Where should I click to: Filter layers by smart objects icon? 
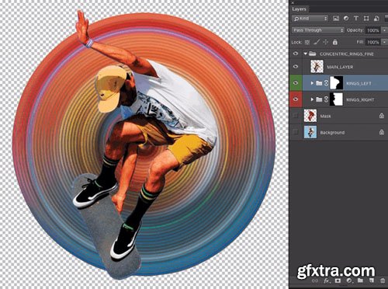[376, 19]
